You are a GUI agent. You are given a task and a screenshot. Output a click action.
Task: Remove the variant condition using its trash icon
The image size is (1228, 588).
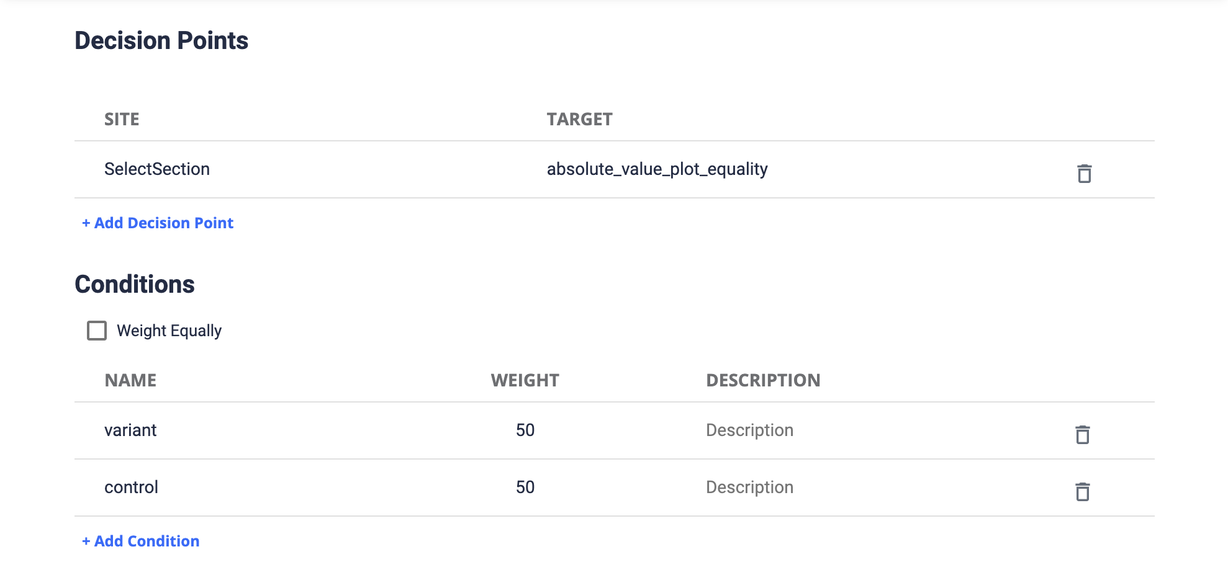pyautogui.click(x=1082, y=435)
